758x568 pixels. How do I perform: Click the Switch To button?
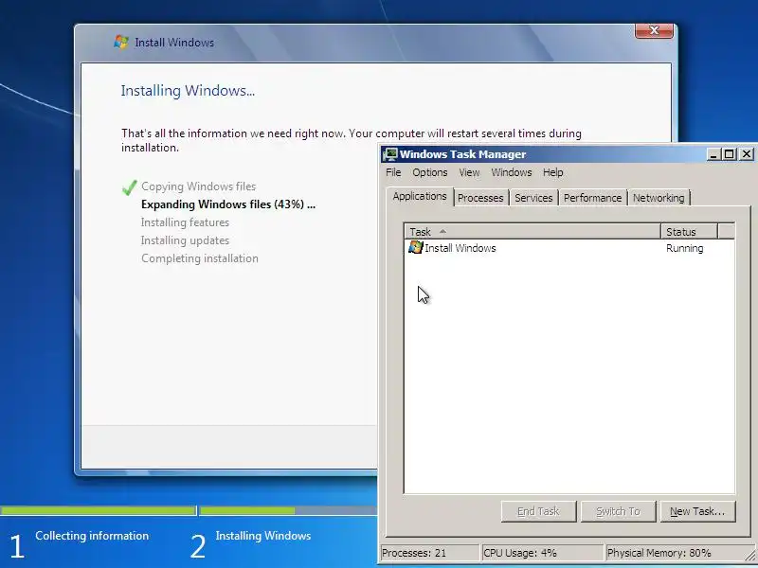coord(619,511)
